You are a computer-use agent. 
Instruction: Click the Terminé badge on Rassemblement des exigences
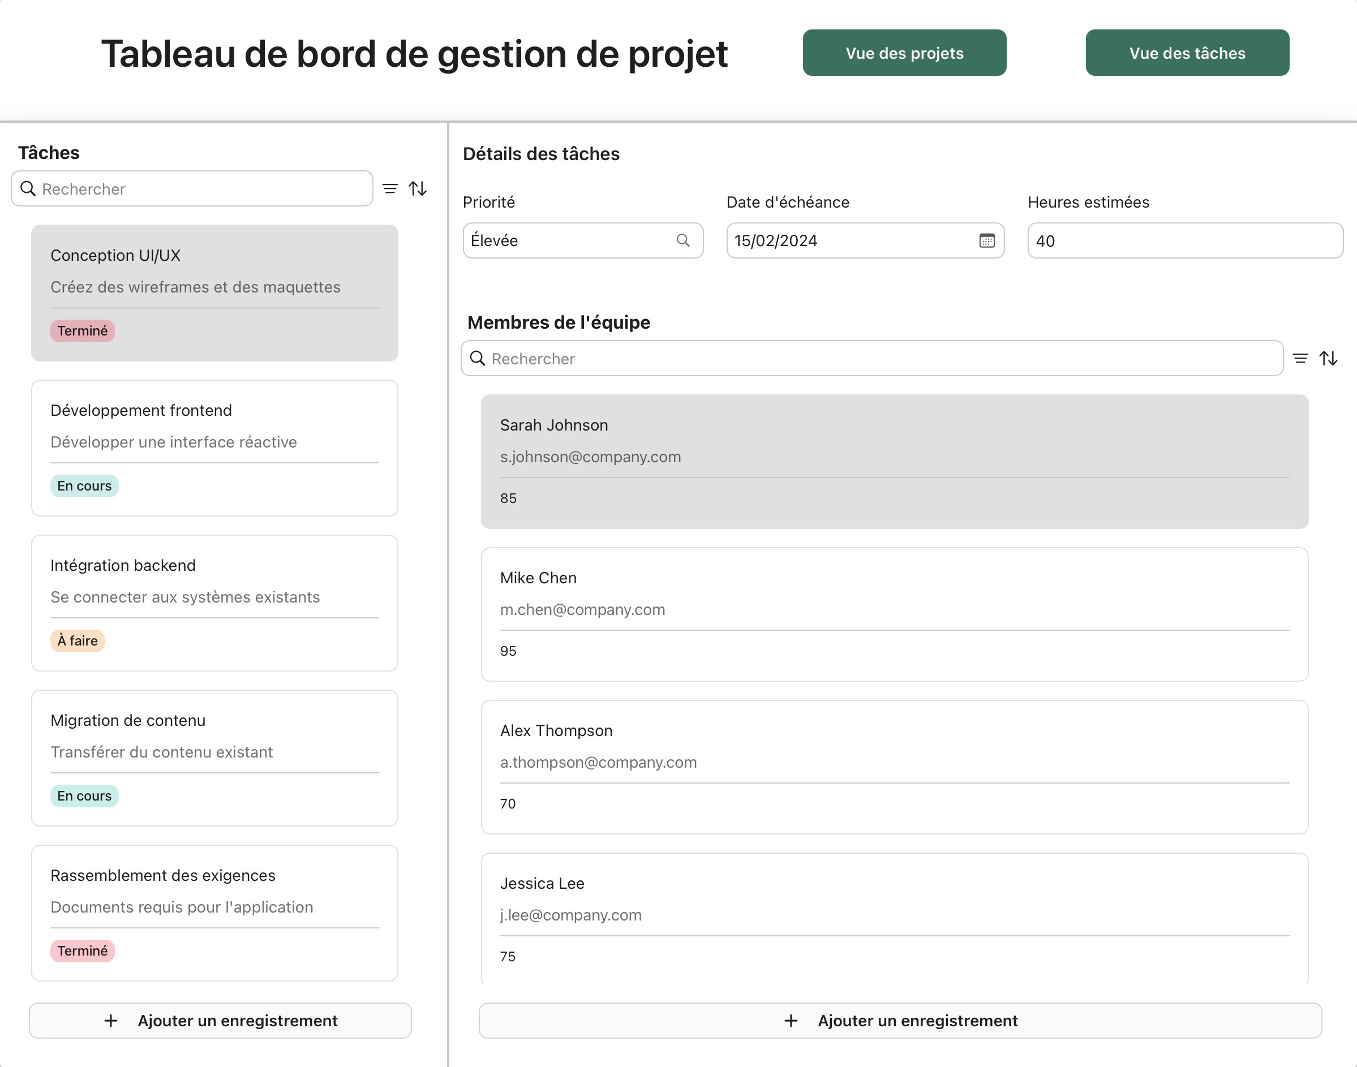pyautogui.click(x=83, y=951)
